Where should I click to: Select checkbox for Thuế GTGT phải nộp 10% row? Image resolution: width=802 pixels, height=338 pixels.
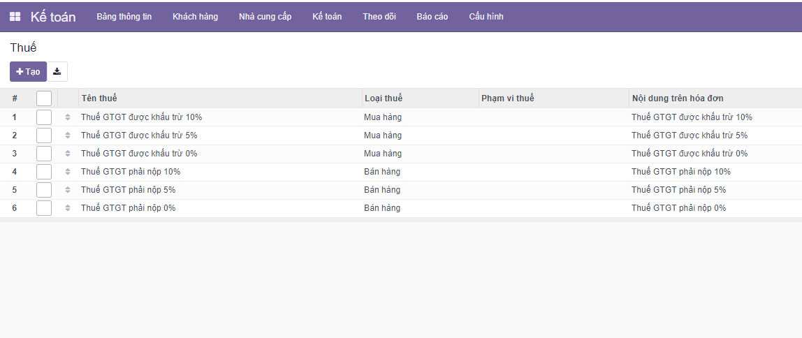44,172
